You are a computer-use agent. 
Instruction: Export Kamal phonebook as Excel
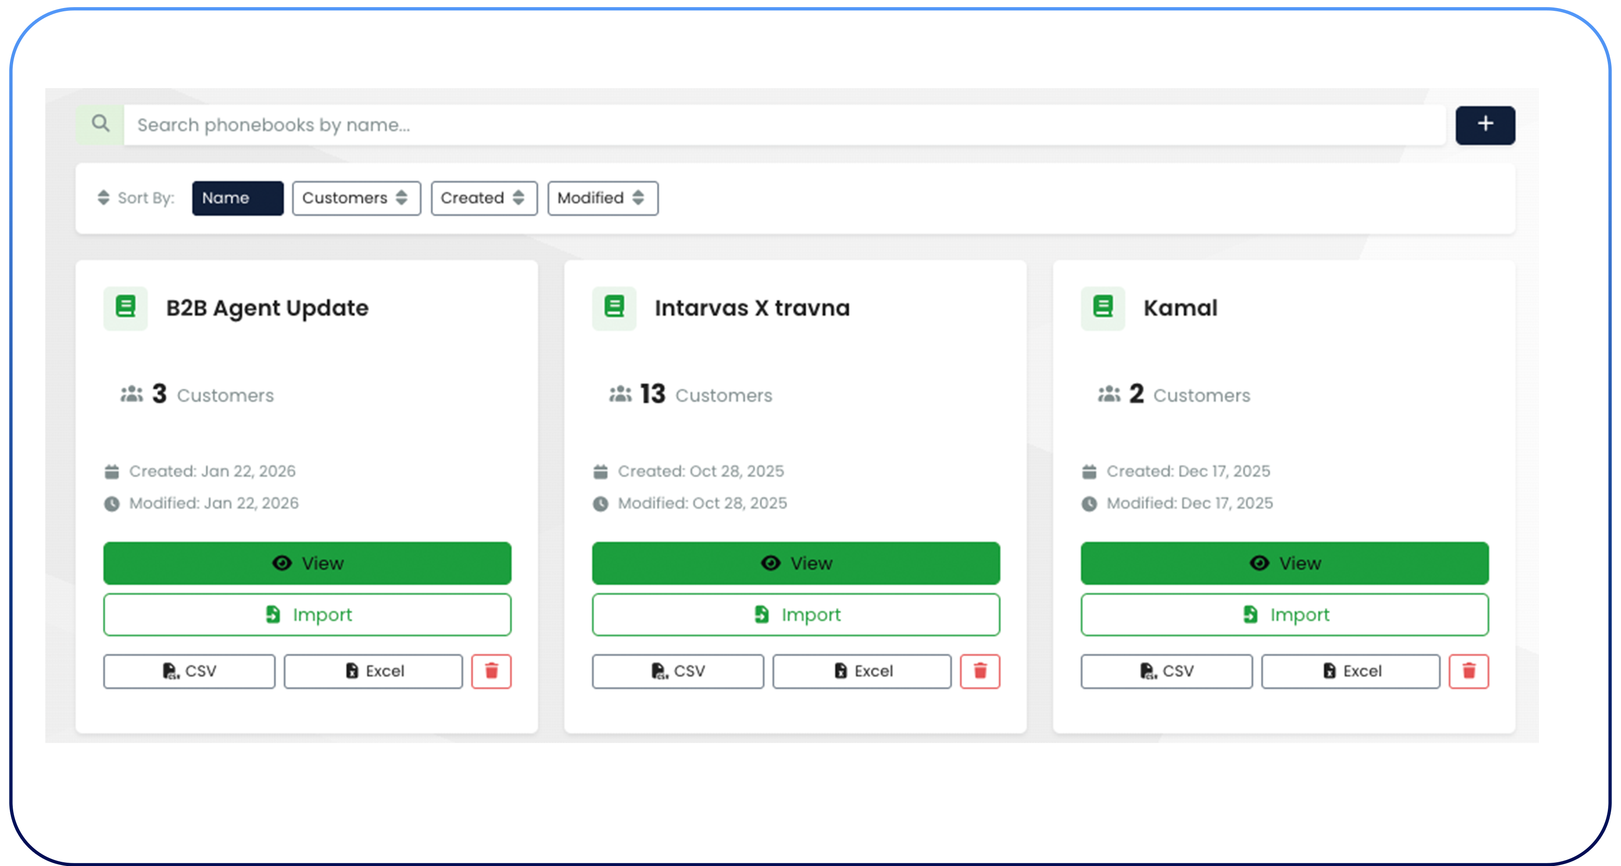click(x=1350, y=671)
